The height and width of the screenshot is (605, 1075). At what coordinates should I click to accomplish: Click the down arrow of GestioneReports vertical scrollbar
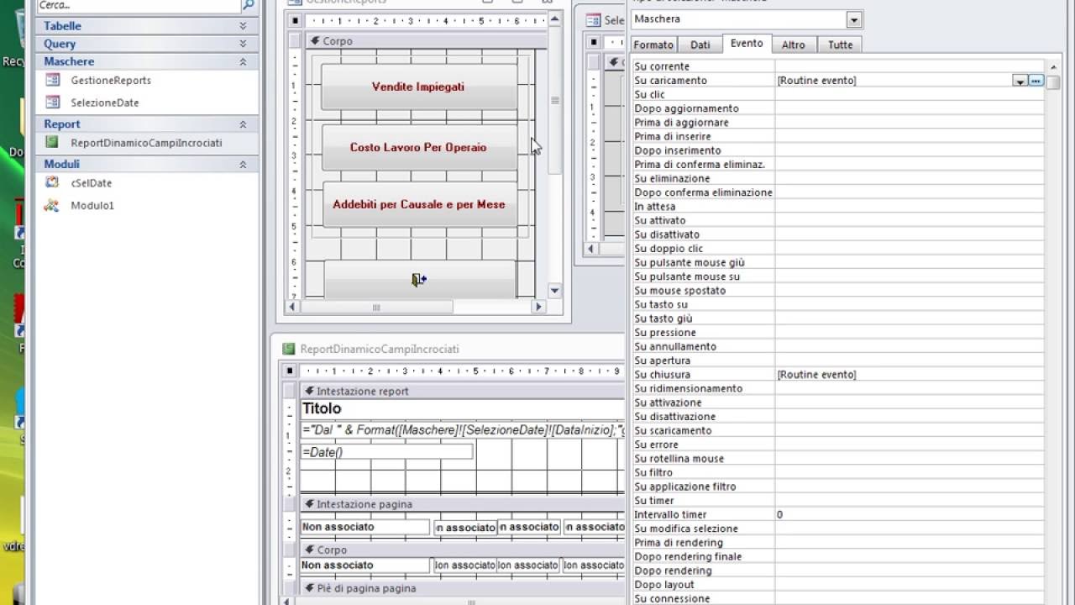[554, 291]
